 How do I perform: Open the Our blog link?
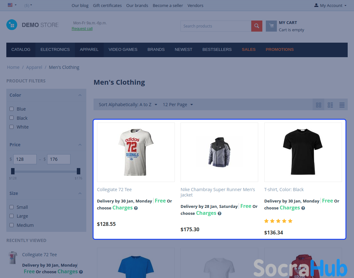pos(80,5)
